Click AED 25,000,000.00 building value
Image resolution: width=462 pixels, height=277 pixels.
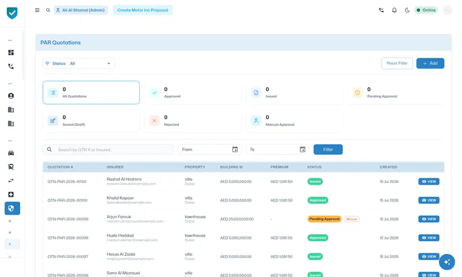coord(237,219)
